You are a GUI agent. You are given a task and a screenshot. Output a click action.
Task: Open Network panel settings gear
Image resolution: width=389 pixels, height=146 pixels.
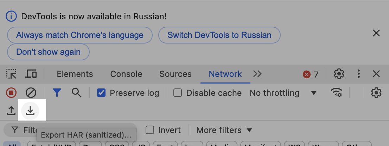pyautogui.click(x=376, y=93)
